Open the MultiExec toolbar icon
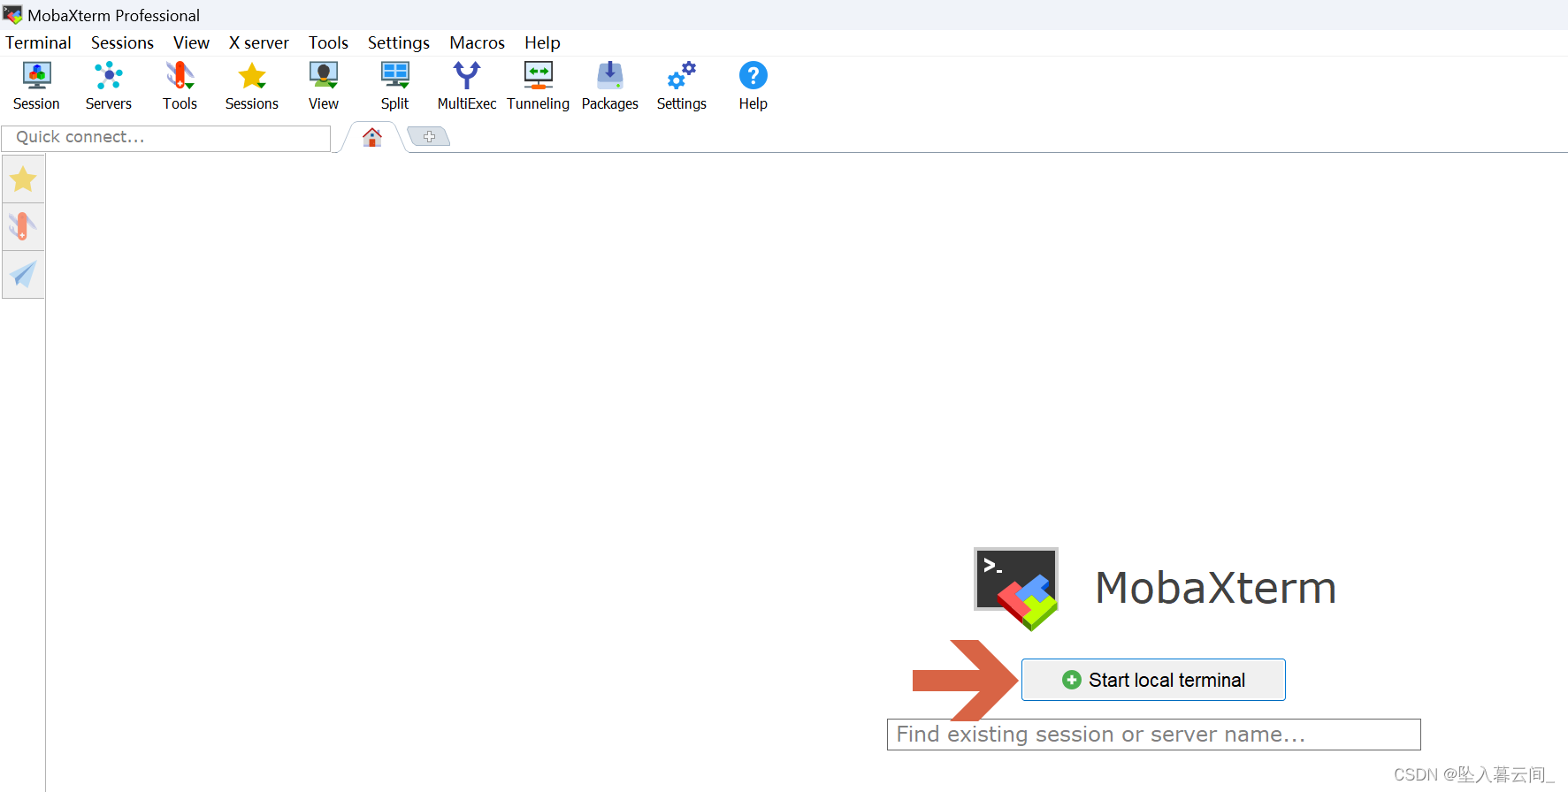1568x792 pixels. [x=466, y=86]
